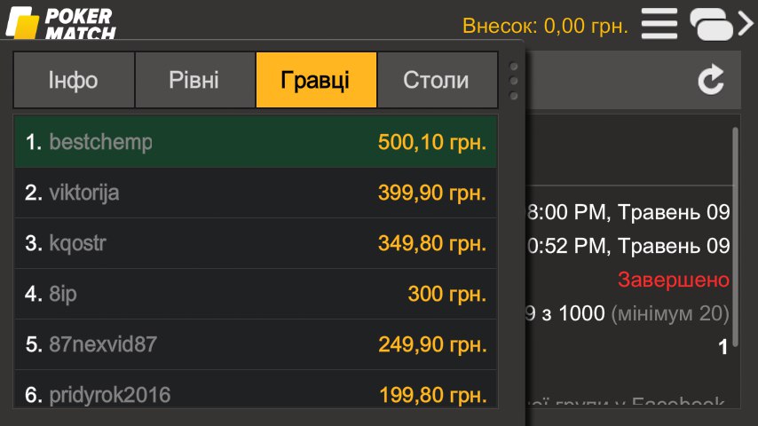This screenshot has width=758, height=426.
Task: Open the hamburger menu
Action: [x=659, y=24]
